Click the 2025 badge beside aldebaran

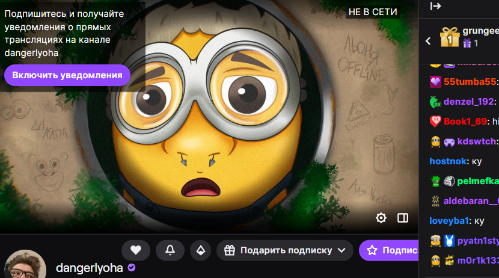(435, 201)
